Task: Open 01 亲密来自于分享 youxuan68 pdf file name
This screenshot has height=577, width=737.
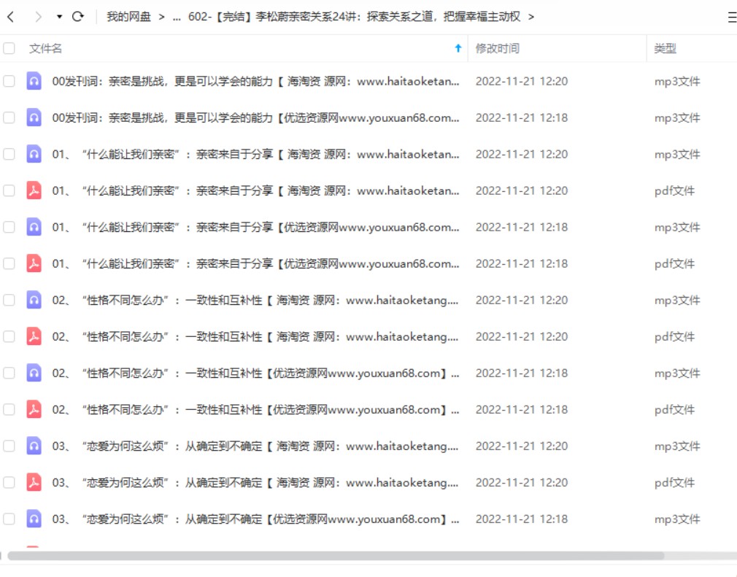Action: pos(255,263)
